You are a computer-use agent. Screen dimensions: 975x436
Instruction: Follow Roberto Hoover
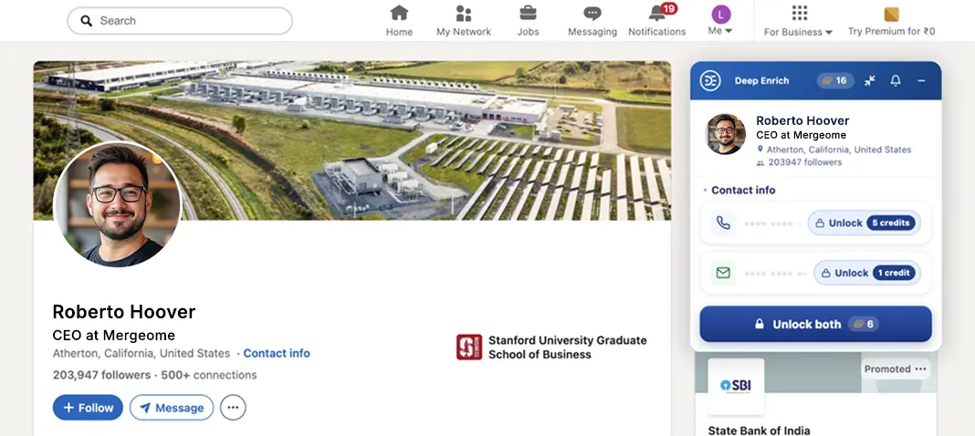88,408
